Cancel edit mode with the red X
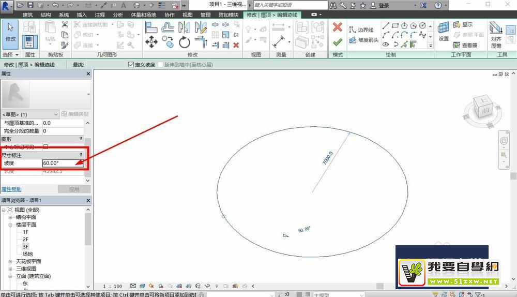The image size is (517, 297). (x=337, y=27)
